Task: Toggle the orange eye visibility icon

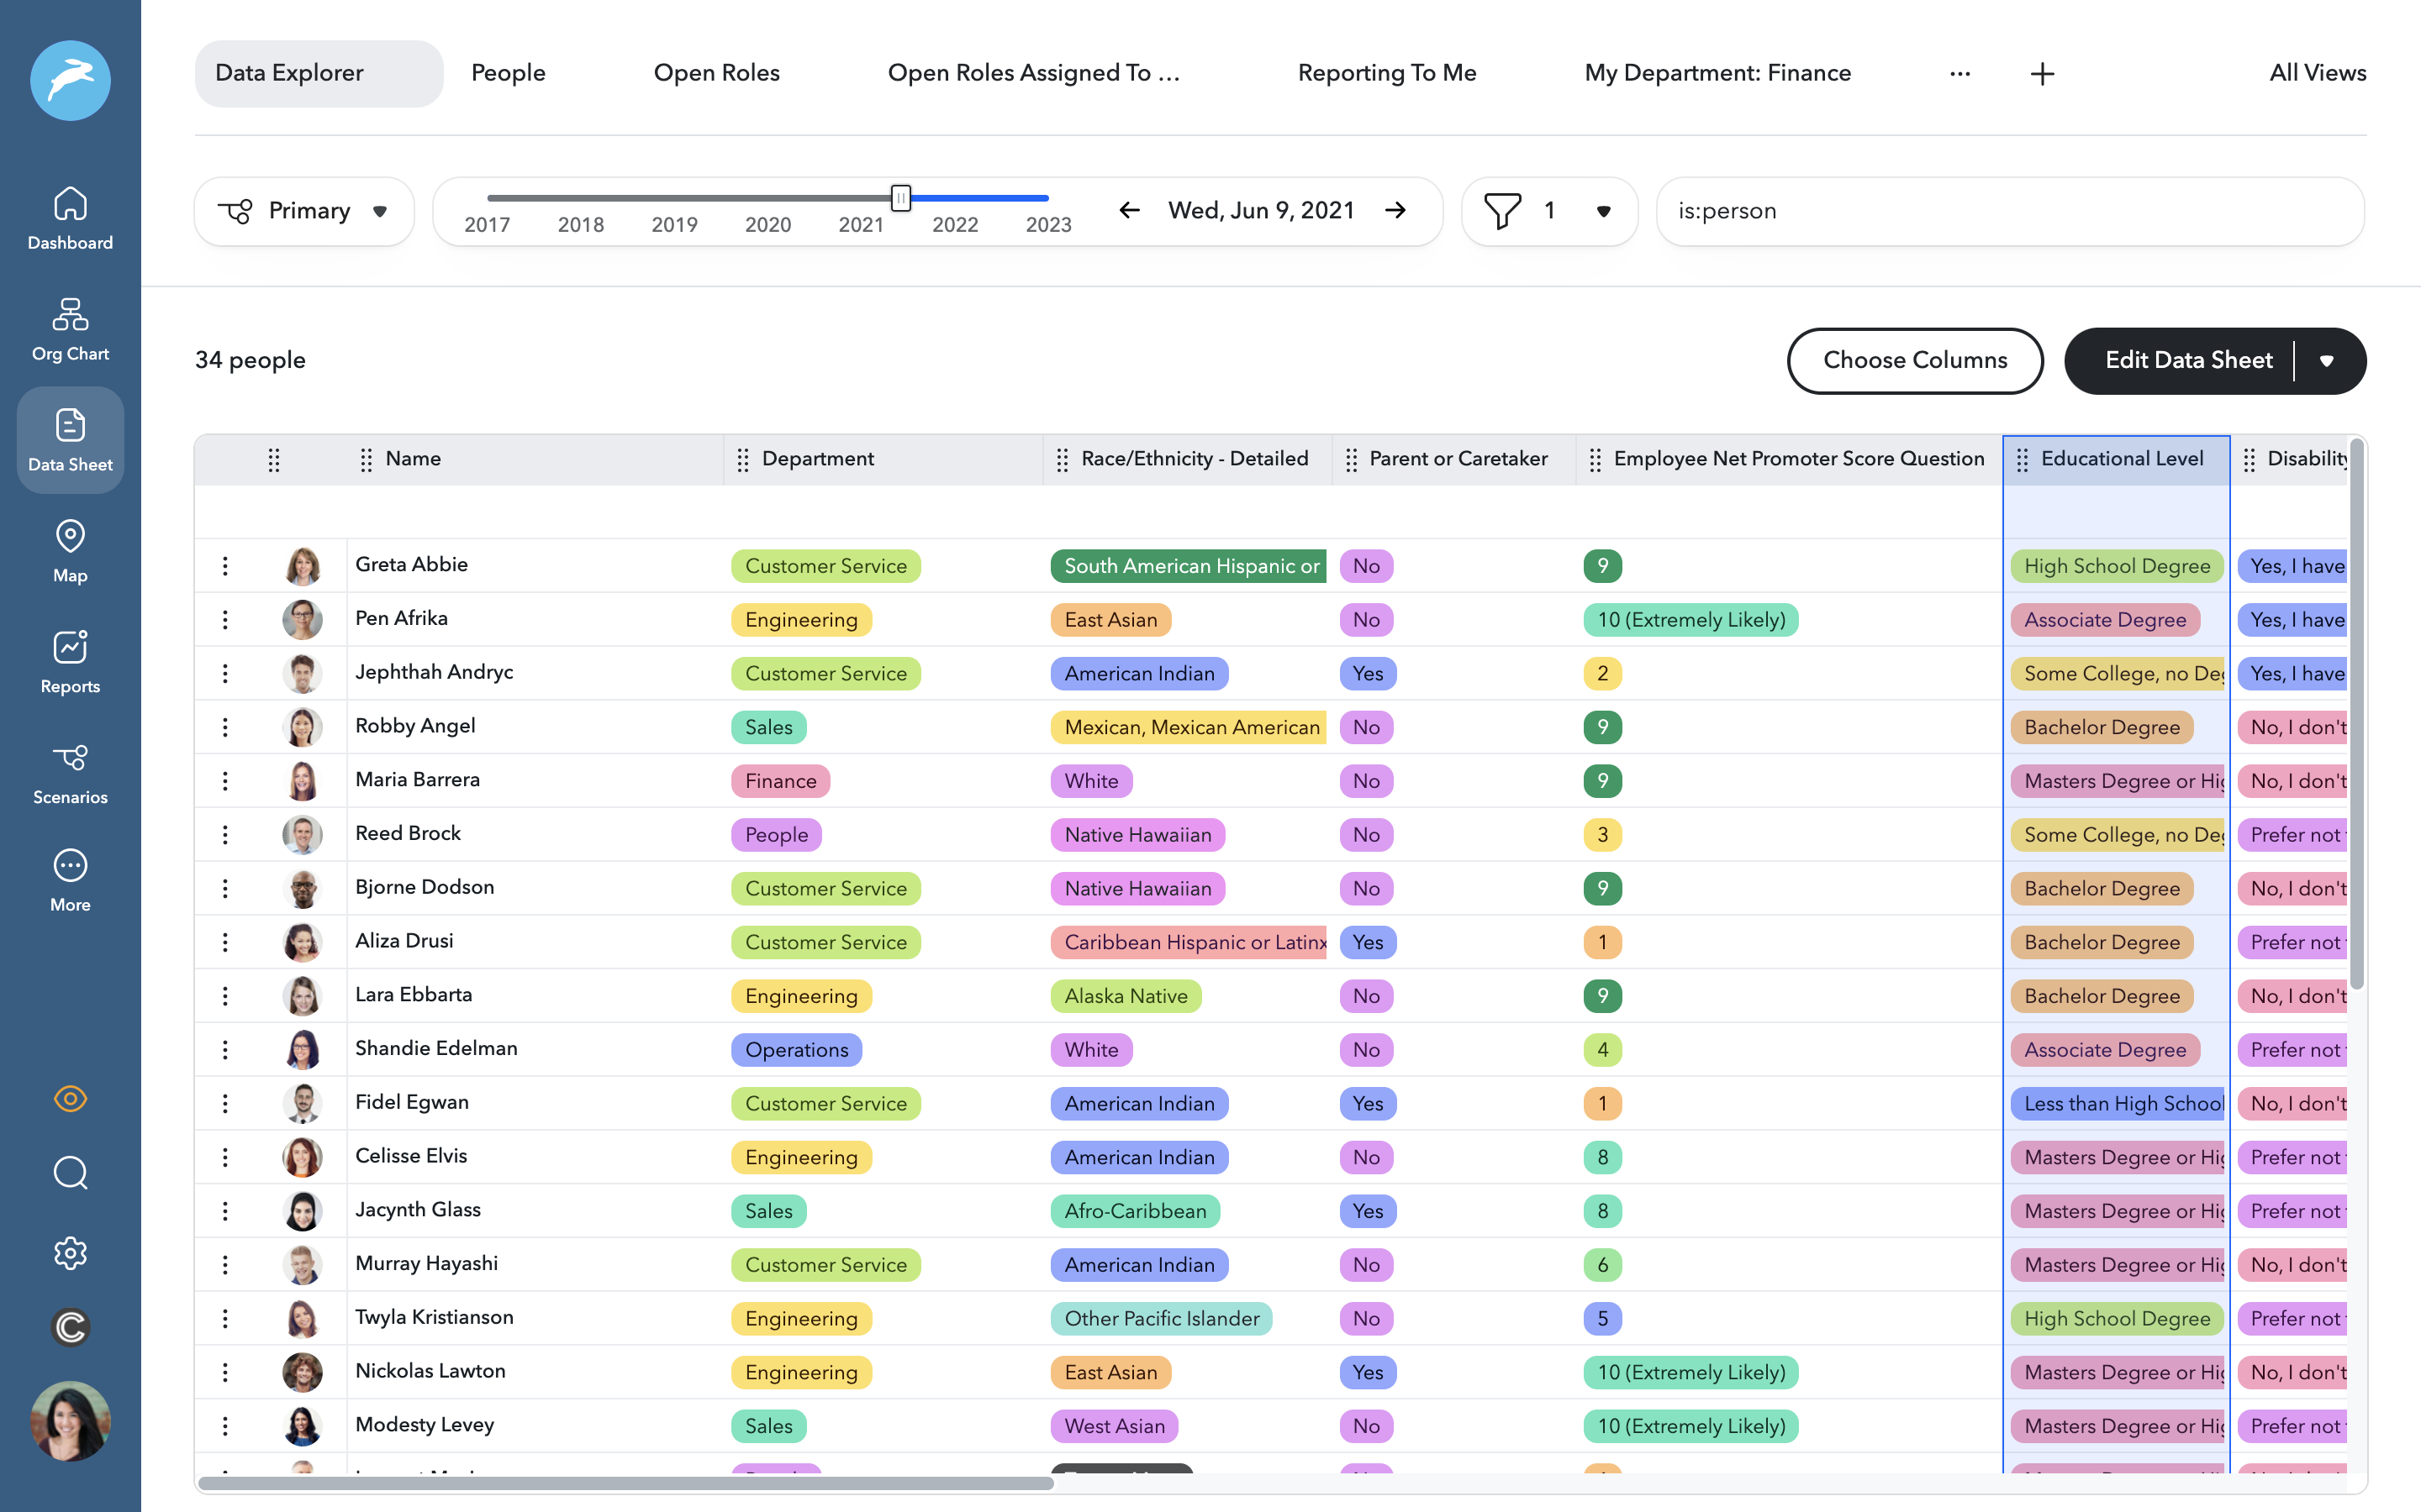Action: click(70, 1098)
